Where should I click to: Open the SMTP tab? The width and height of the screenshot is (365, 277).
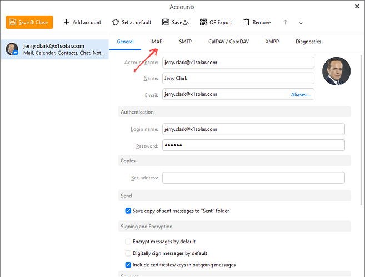tap(186, 42)
